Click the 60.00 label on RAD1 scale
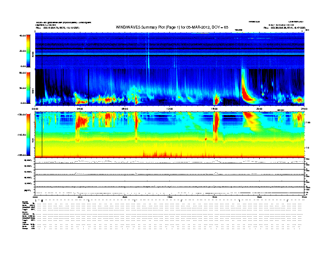This screenshot has height=253, width=328. click(x=22, y=73)
